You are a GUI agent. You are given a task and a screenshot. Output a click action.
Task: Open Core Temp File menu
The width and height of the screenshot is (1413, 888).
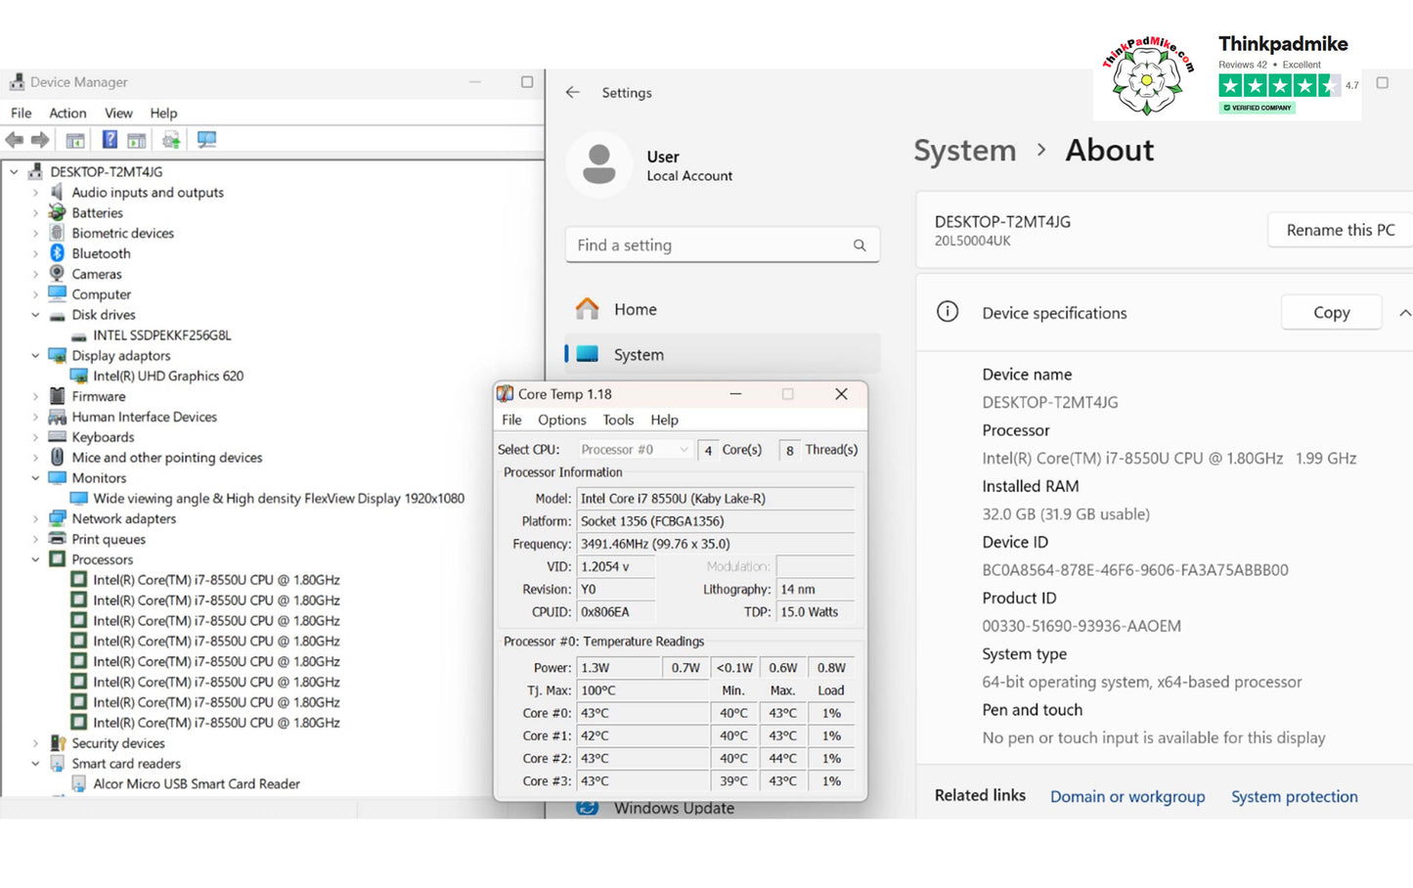click(x=511, y=420)
